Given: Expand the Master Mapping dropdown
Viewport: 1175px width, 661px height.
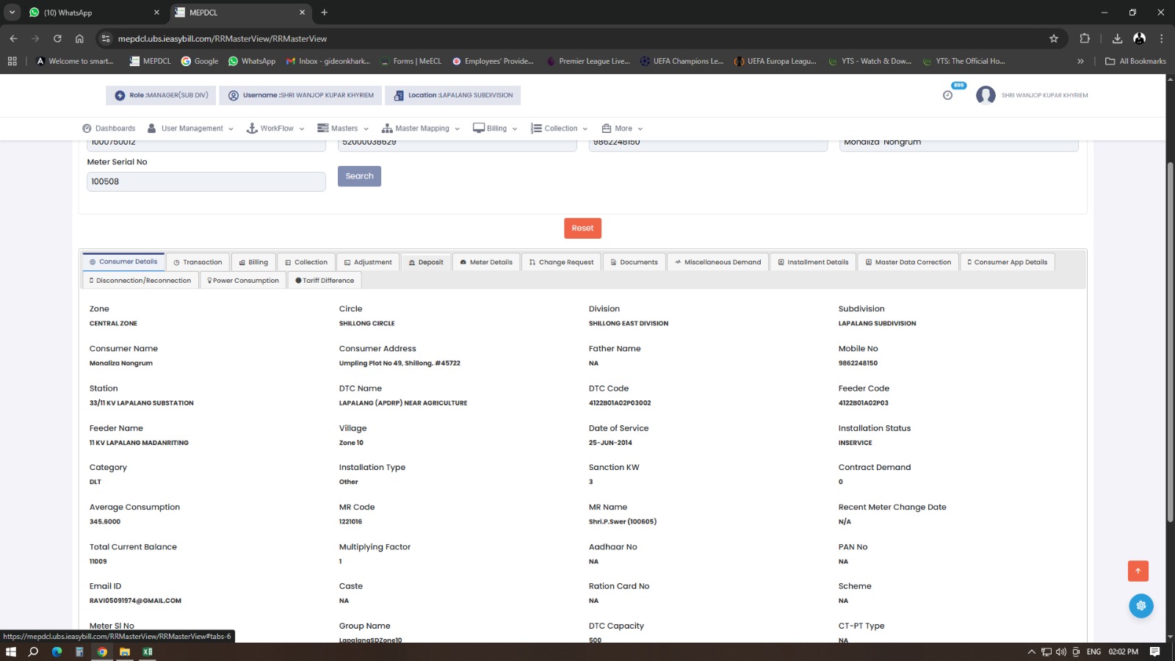Looking at the screenshot, I should click(x=422, y=129).
